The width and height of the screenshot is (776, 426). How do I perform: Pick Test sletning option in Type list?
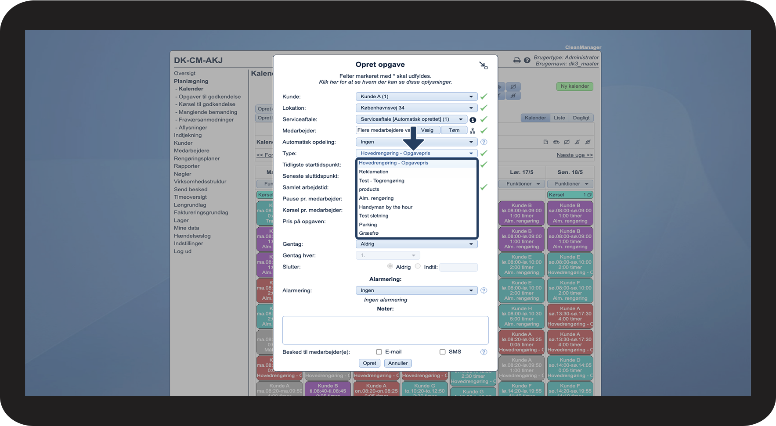coord(417,216)
